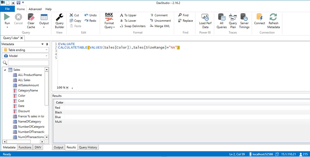Screen dimensions: 310x157
Task: Open the Format Query dropdown arrow
Action: point(114,27)
